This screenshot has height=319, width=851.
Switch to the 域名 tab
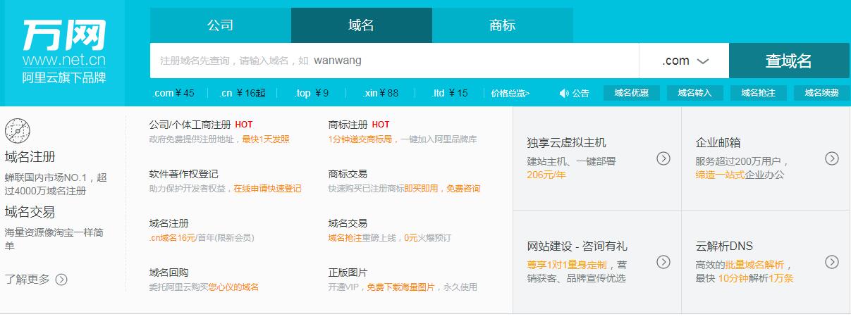(361, 25)
